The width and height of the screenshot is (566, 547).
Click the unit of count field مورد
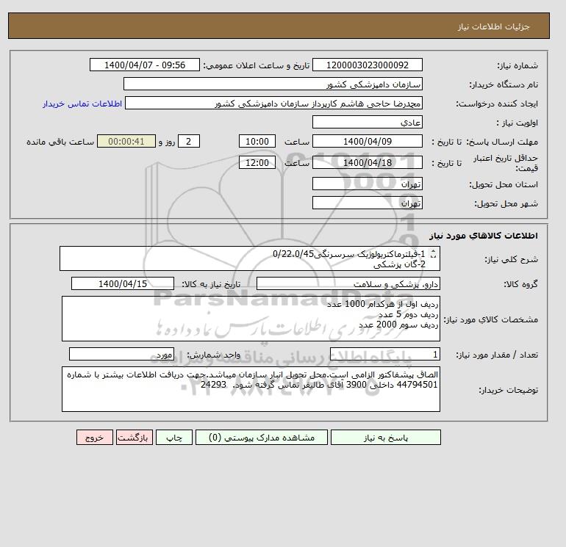[121, 355]
